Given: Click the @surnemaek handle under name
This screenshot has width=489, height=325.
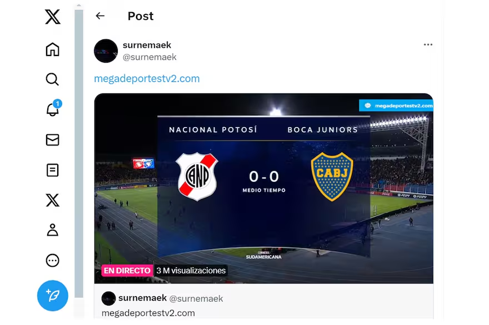Looking at the screenshot, I should (x=149, y=57).
